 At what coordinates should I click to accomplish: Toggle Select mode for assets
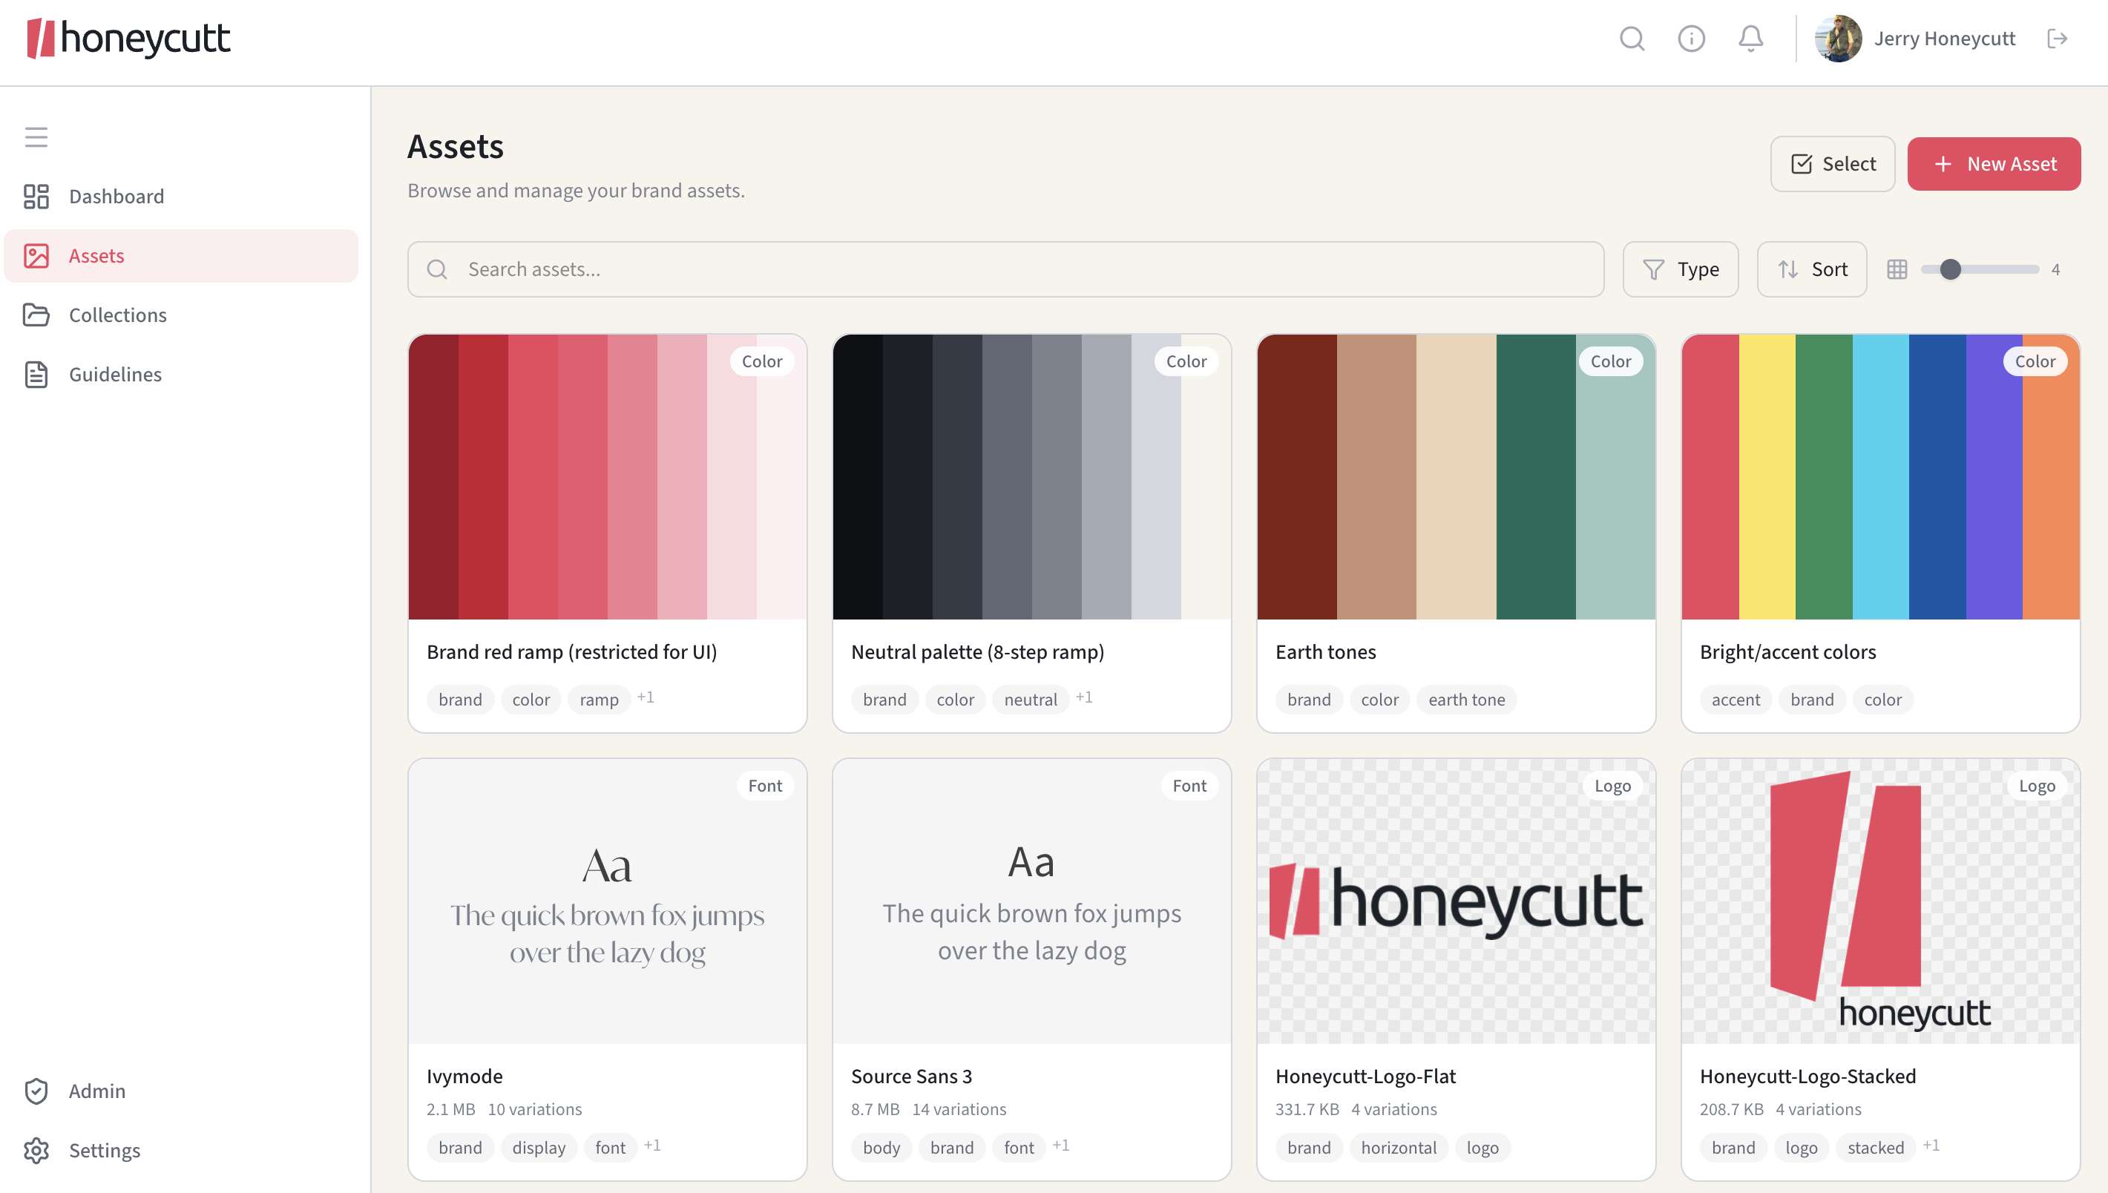click(1832, 164)
